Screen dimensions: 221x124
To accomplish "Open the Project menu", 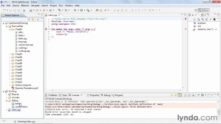I will pos(53,6).
